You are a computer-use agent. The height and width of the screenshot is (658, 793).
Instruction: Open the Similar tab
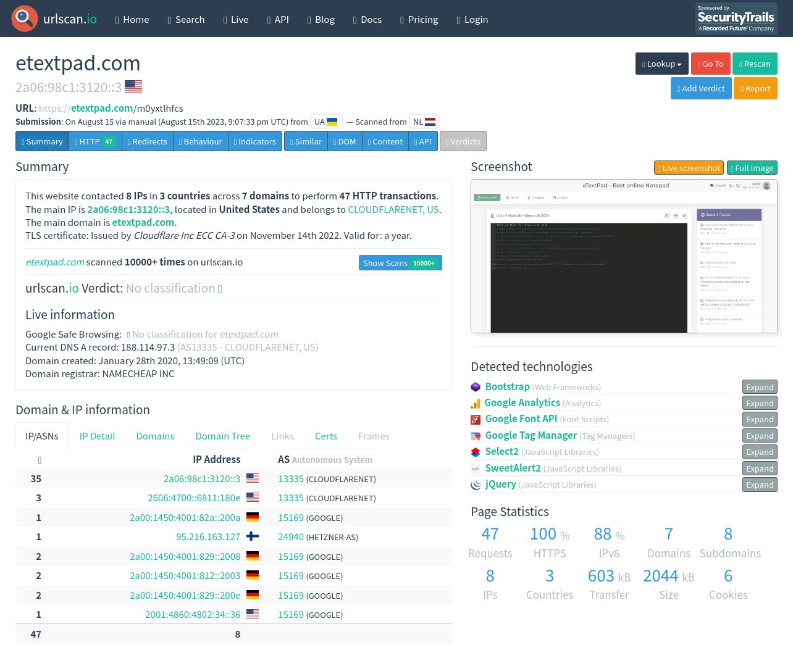(306, 141)
